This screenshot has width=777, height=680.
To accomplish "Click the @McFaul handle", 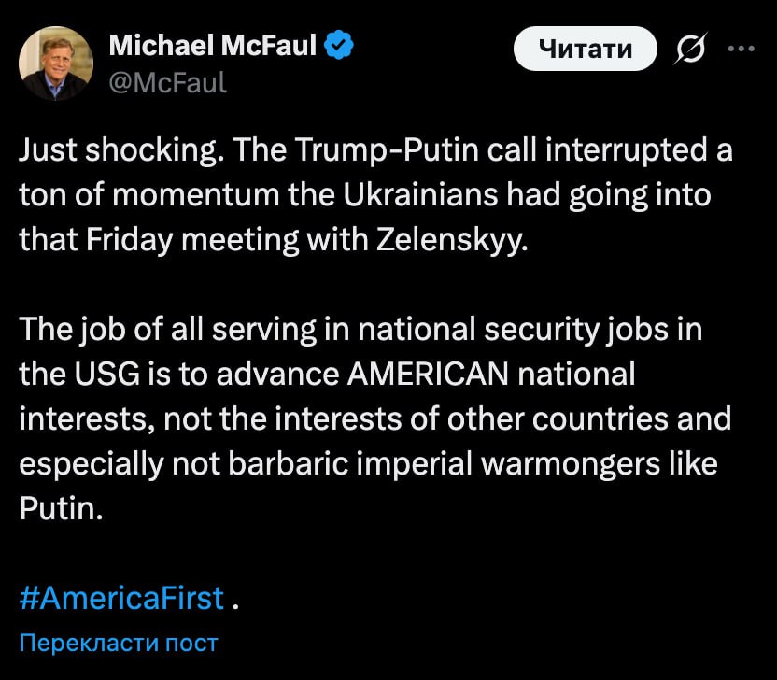I will pyautogui.click(x=167, y=82).
